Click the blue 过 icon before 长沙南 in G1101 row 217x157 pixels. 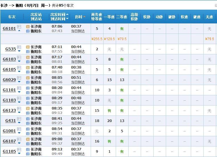coord(28,88)
